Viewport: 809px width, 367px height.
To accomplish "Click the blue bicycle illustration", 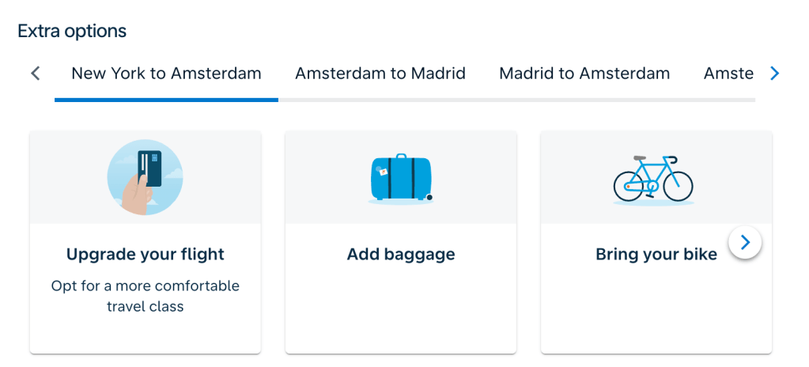I will click(652, 180).
